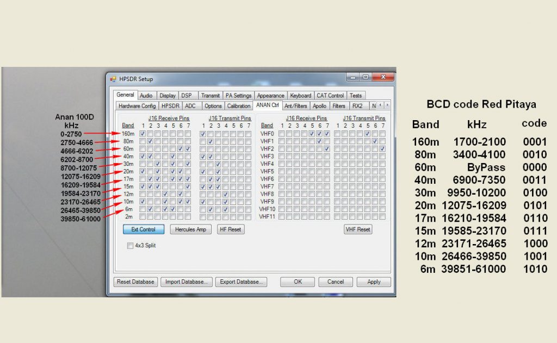Open the PA Settings tab
557x343 pixels.
click(238, 96)
